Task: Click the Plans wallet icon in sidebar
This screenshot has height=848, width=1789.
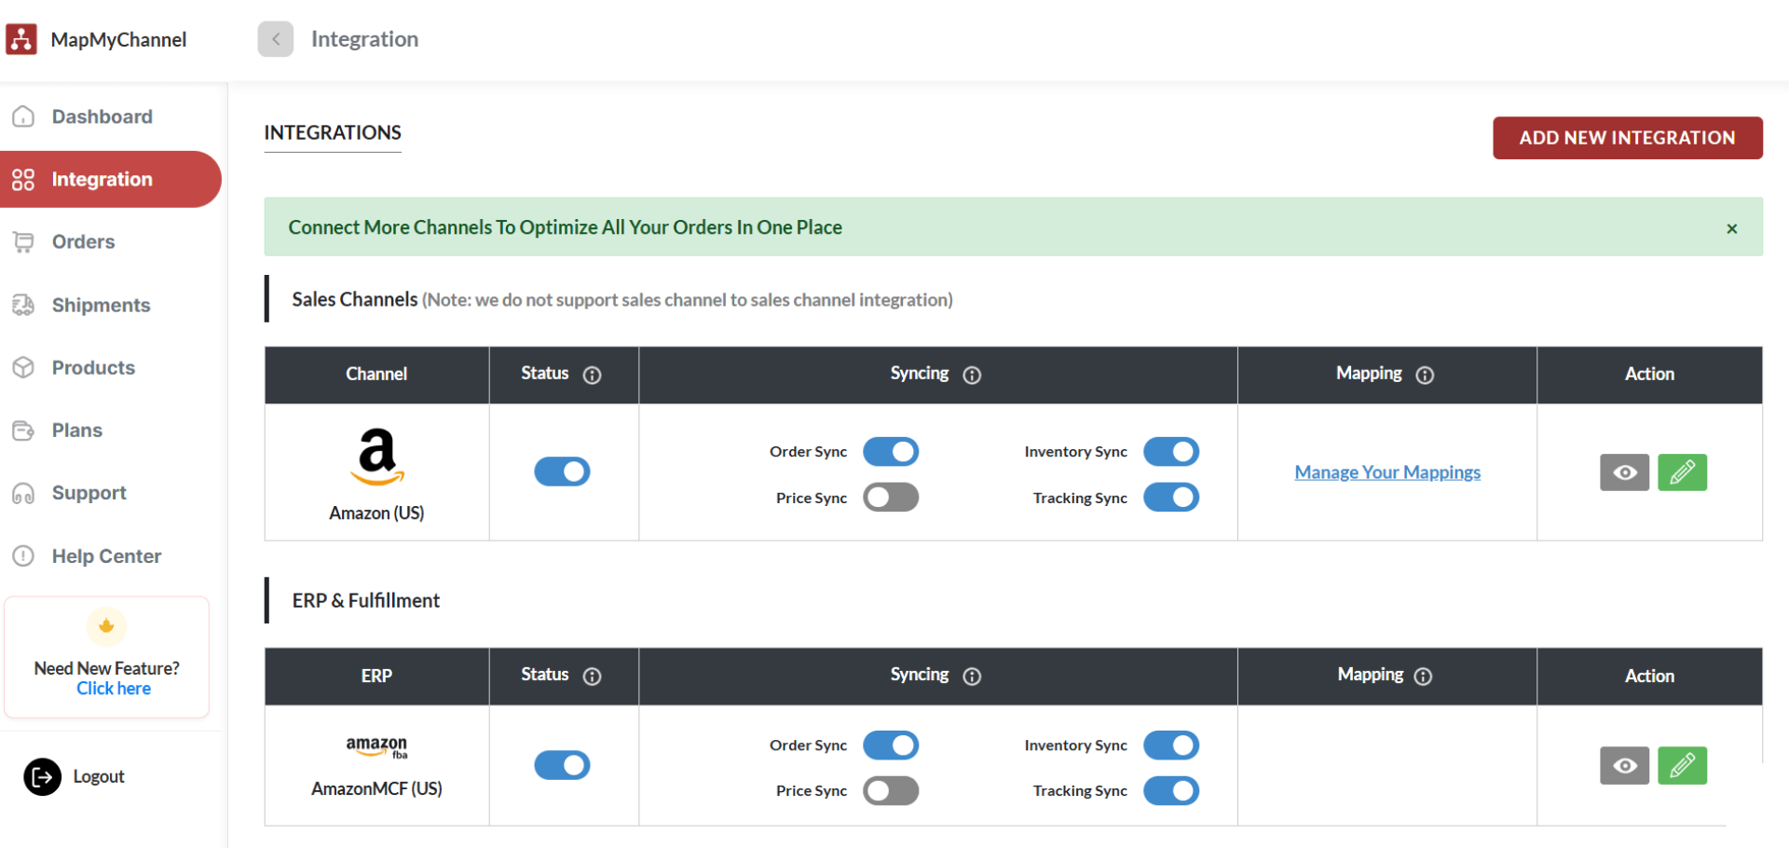Action: point(23,431)
